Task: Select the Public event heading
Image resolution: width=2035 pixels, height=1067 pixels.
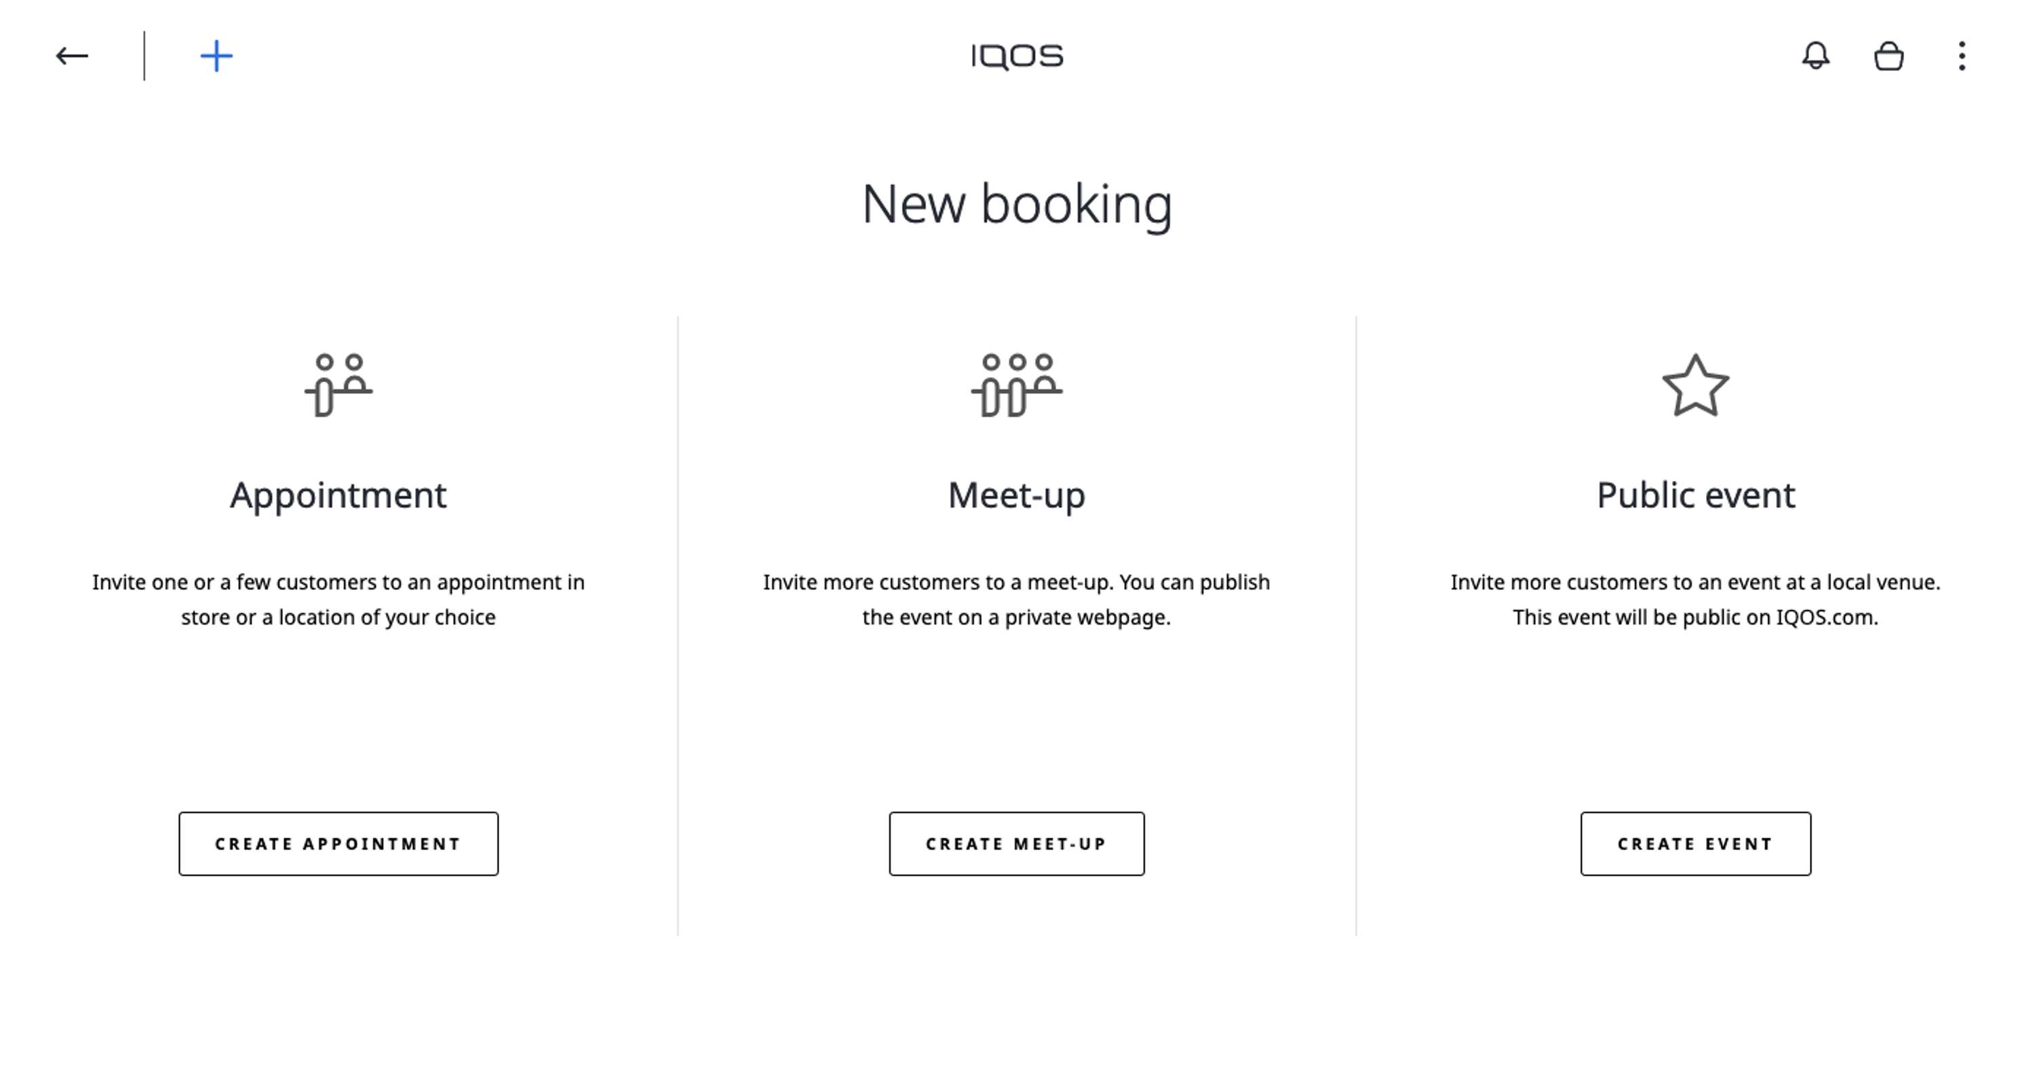Action: click(1695, 495)
